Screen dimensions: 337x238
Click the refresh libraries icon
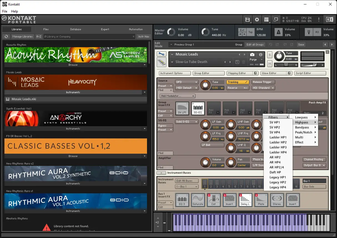pos(6,37)
